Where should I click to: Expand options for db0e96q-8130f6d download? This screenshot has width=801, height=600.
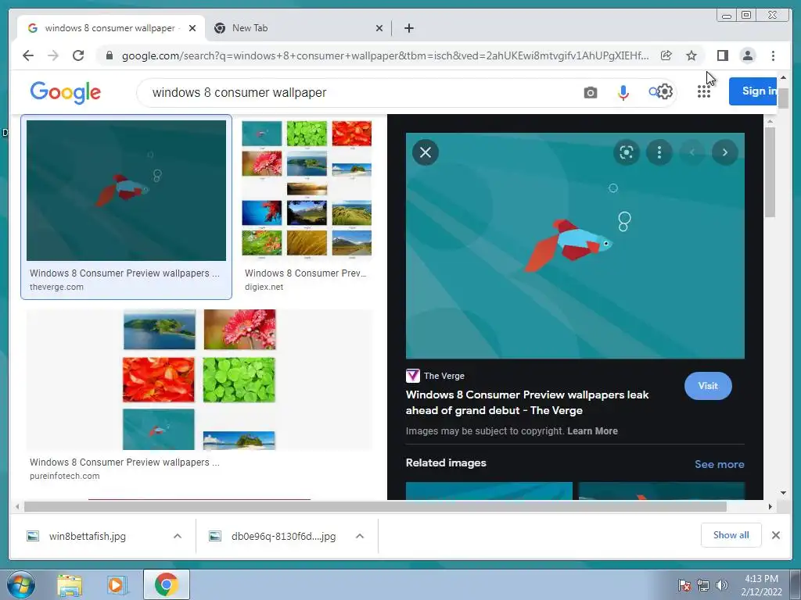360,536
